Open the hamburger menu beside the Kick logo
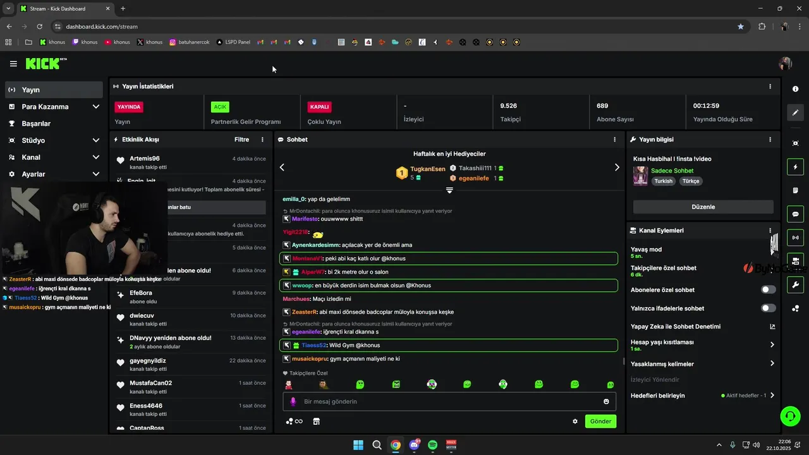This screenshot has height=455, width=809. tap(13, 64)
